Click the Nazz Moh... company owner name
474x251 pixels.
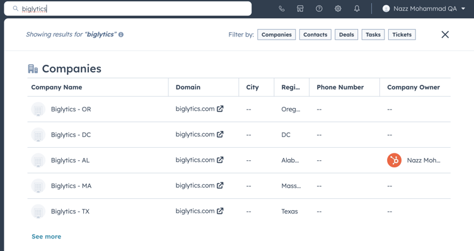[424, 160]
